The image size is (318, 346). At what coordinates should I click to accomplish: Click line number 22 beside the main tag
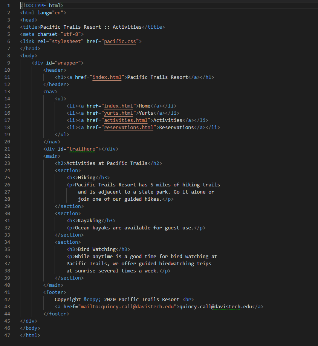pyautogui.click(x=8, y=156)
